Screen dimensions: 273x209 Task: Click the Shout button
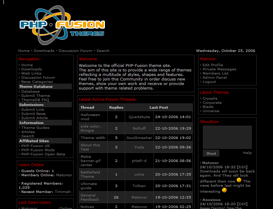click(211, 153)
